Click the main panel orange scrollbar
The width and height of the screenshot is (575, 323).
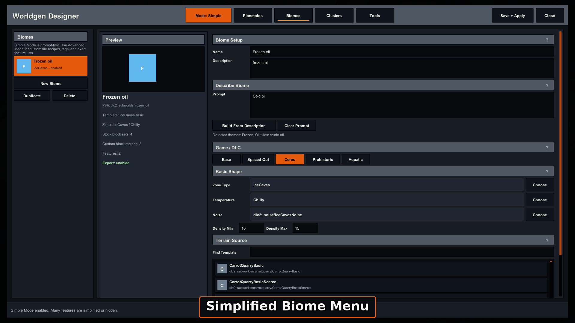point(560,144)
